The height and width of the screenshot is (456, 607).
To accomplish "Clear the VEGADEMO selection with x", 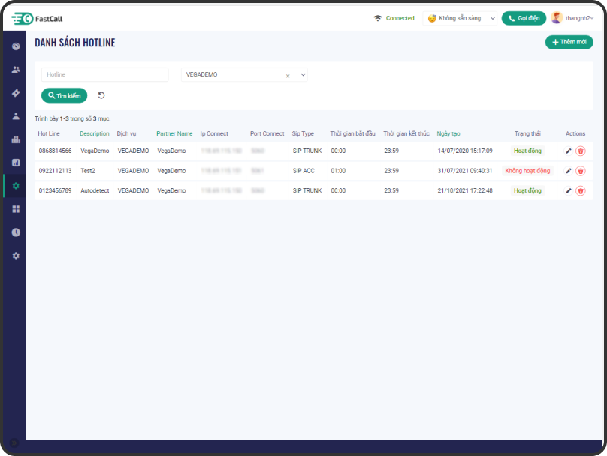I will click(x=288, y=76).
